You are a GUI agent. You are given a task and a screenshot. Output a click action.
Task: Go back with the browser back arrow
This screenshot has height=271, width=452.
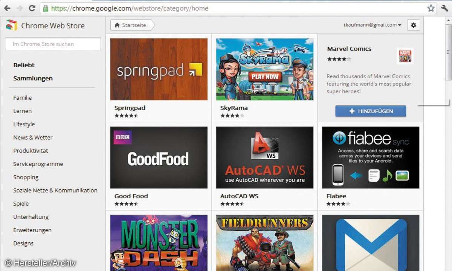tap(7, 8)
